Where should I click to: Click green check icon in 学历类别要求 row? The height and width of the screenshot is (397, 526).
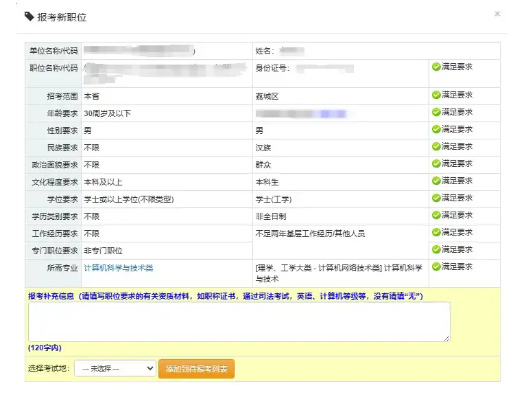pyautogui.click(x=435, y=216)
